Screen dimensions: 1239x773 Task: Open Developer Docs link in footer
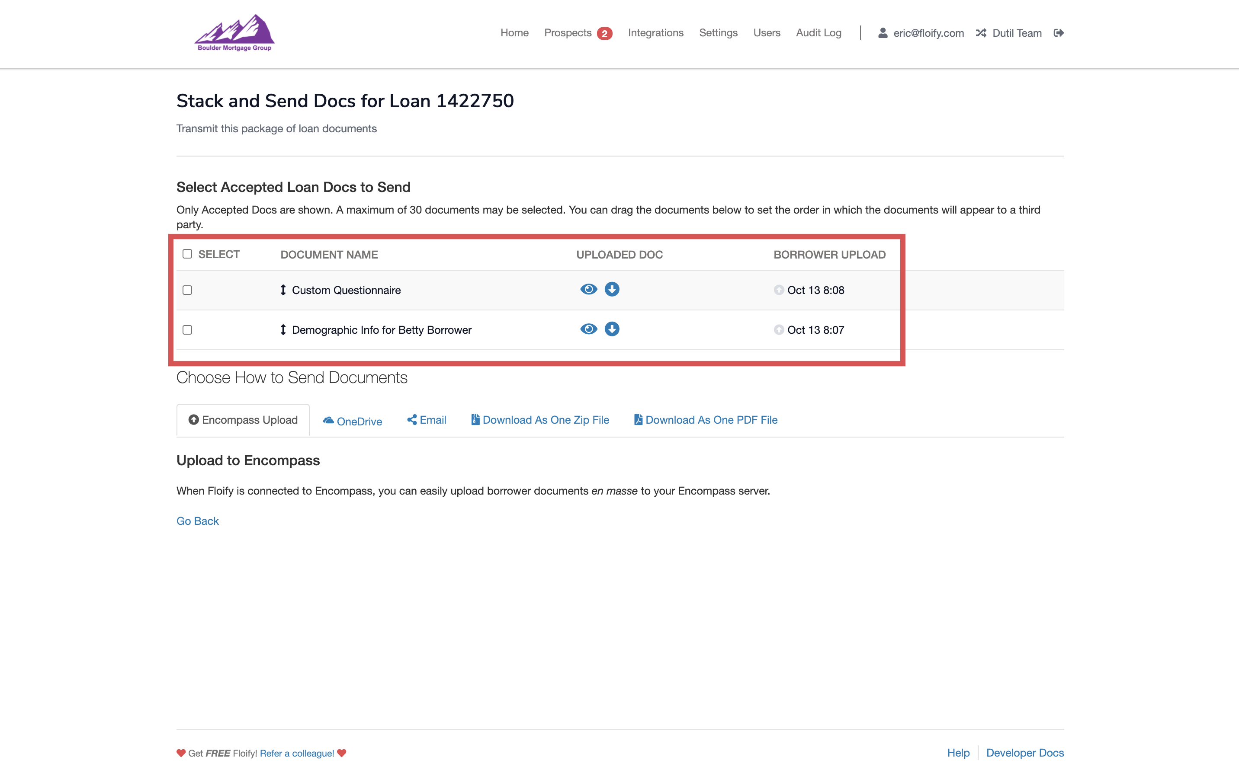pyautogui.click(x=1025, y=753)
